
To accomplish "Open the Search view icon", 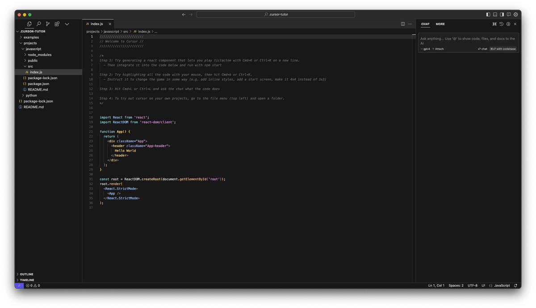I will click(x=39, y=24).
